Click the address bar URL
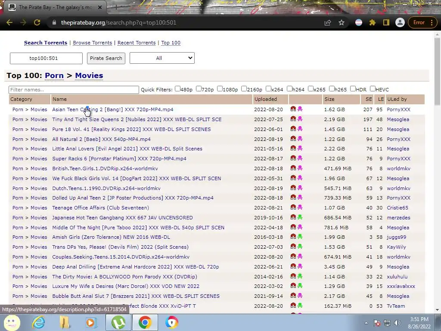 click(118, 22)
